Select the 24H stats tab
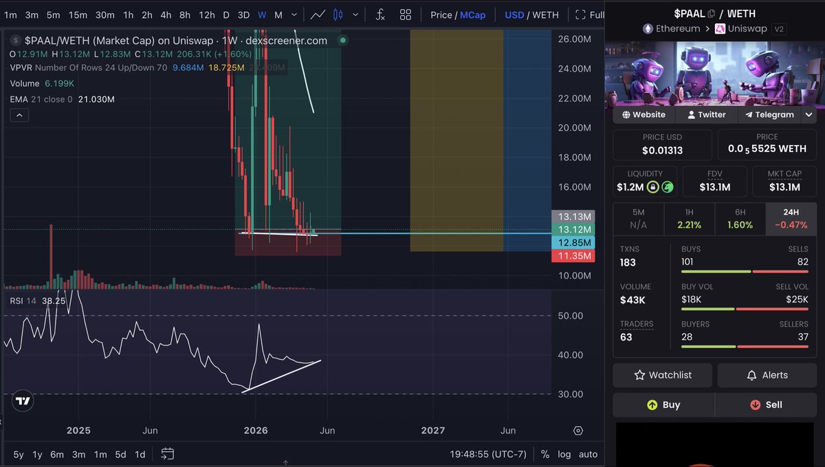Viewport: 825px width, 467px height. [x=791, y=219]
